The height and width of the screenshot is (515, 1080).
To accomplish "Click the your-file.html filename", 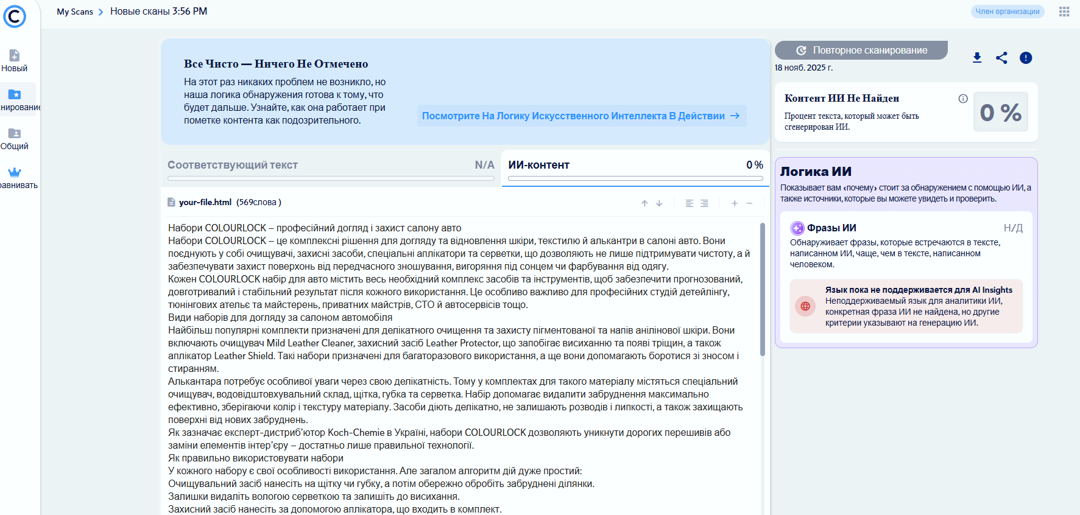I will coord(205,202).
